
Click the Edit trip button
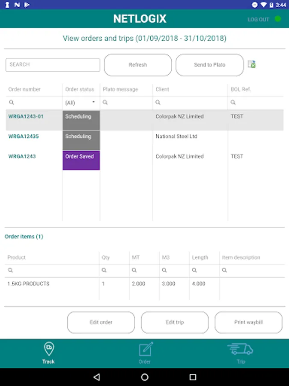[175, 322]
